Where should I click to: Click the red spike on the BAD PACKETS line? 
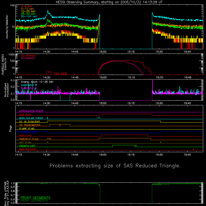(x=193, y=149)
